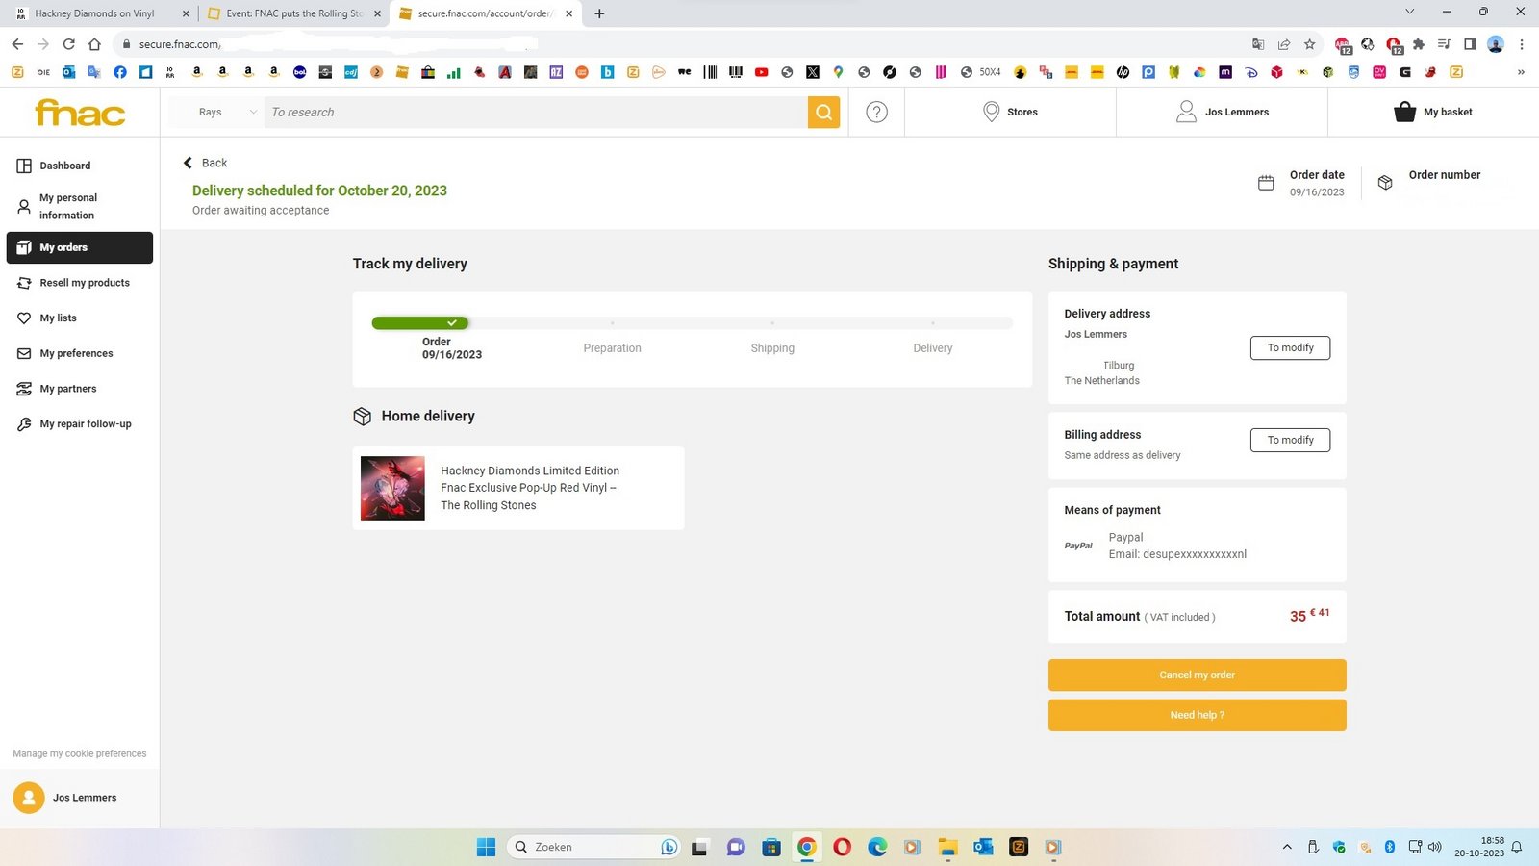This screenshot has width=1539, height=866.
Task: Click the orange search magnifier button
Action: [x=823, y=112]
